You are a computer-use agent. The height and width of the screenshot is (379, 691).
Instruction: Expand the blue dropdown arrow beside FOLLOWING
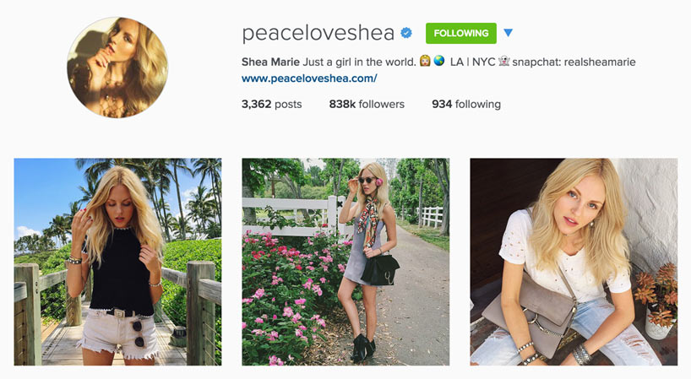point(509,33)
